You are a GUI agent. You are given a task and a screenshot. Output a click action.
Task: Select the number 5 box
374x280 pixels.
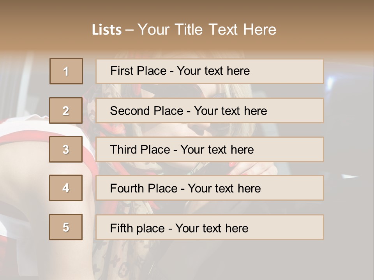click(x=66, y=227)
